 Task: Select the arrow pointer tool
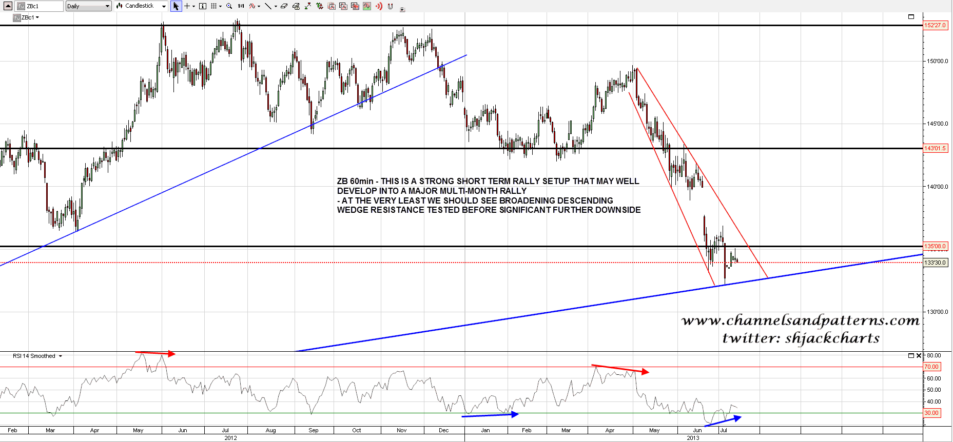pyautogui.click(x=176, y=6)
